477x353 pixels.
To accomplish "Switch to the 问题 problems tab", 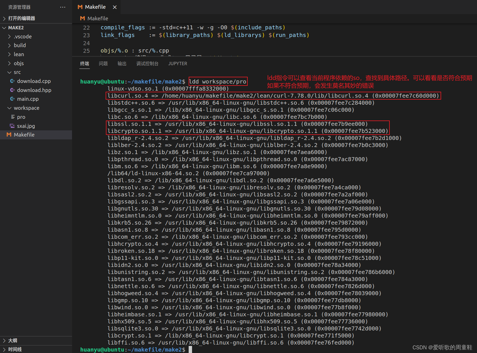I will (x=103, y=63).
